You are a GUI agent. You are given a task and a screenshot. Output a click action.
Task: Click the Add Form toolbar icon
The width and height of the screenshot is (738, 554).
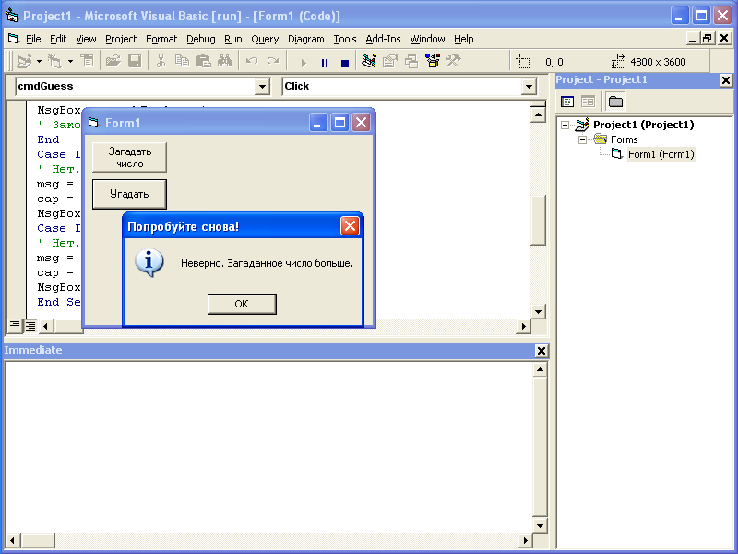tap(55, 61)
